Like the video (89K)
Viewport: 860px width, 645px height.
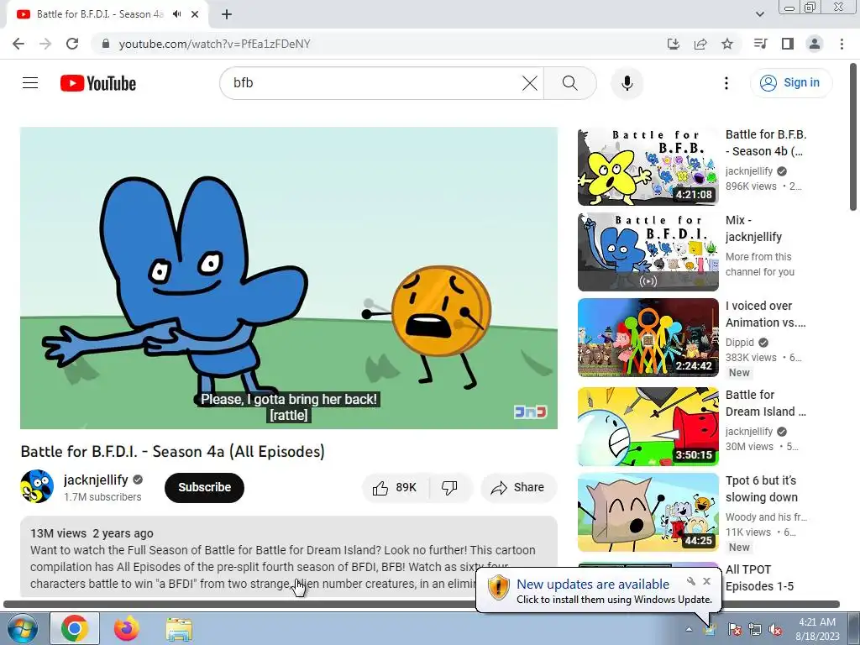(x=395, y=488)
